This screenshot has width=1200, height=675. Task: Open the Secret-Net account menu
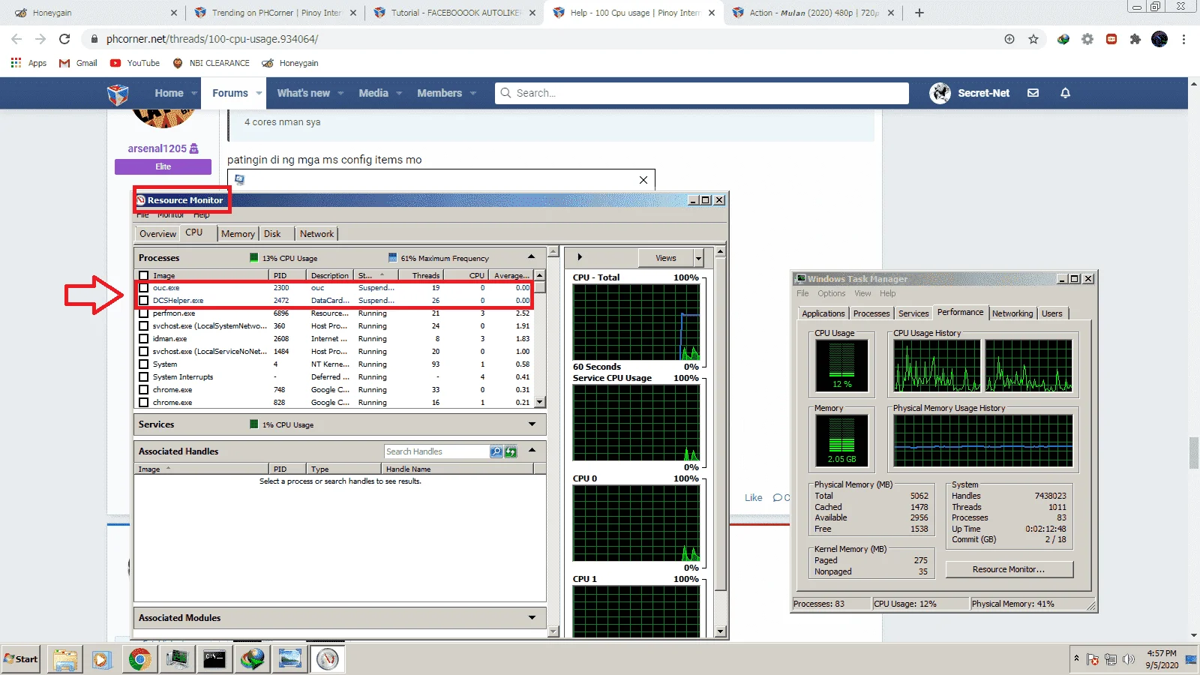(x=970, y=93)
